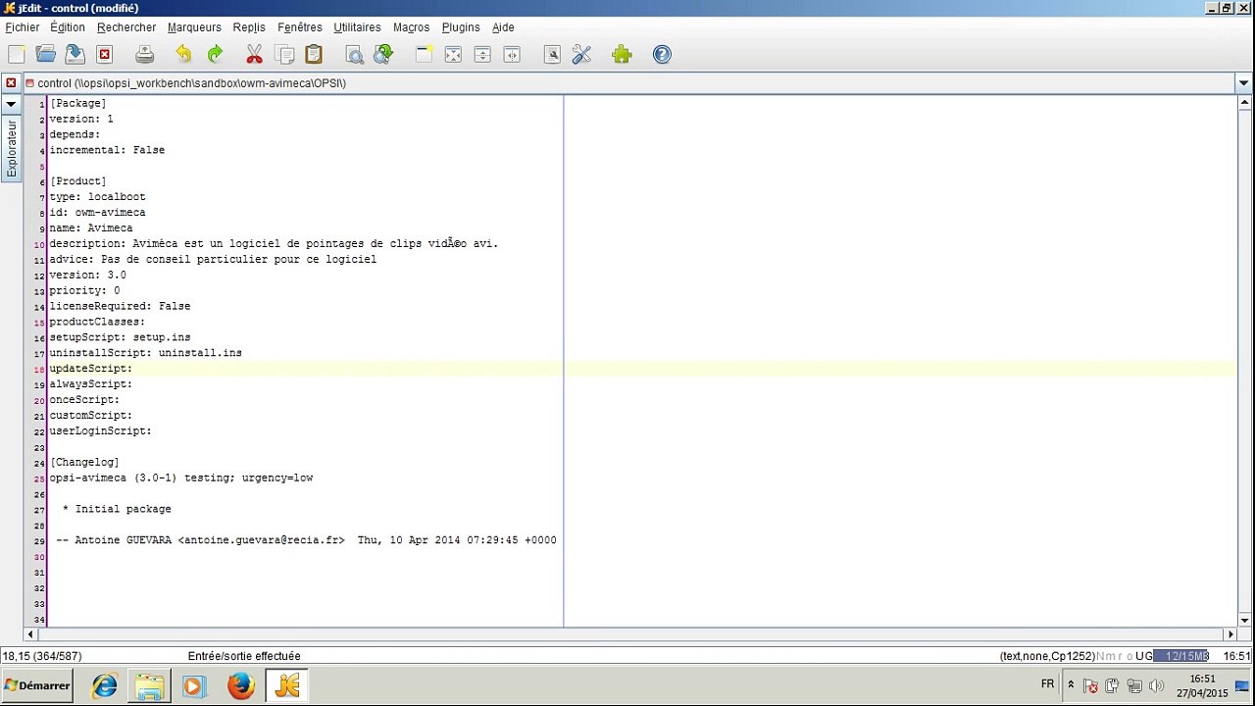Open the buffer switcher dropdown arrow
The height and width of the screenshot is (706, 1255).
[1244, 83]
